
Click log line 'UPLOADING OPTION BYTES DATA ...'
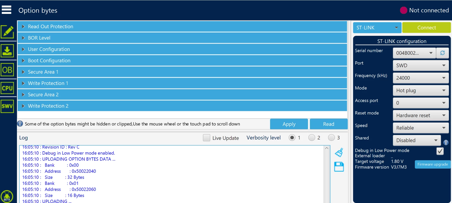[x=69, y=159]
